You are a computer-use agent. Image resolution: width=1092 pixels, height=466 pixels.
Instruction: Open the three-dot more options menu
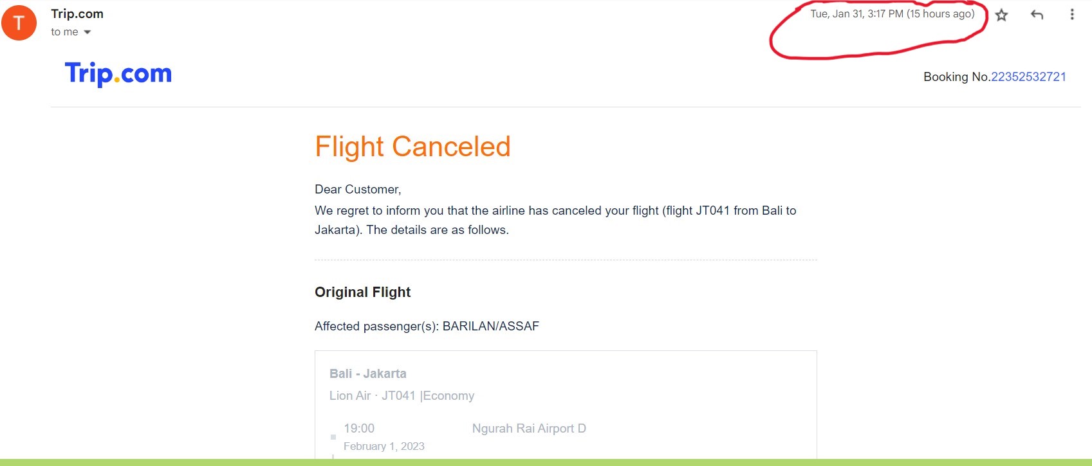(1071, 14)
